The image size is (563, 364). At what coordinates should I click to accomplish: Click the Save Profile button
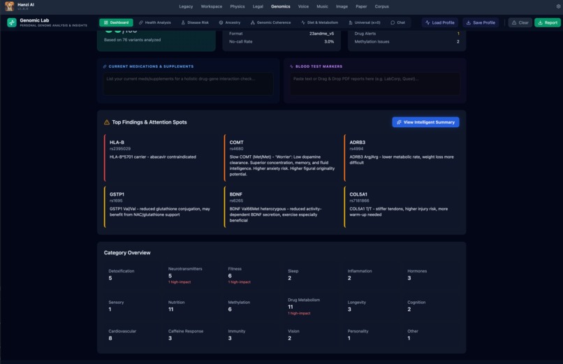coord(481,22)
